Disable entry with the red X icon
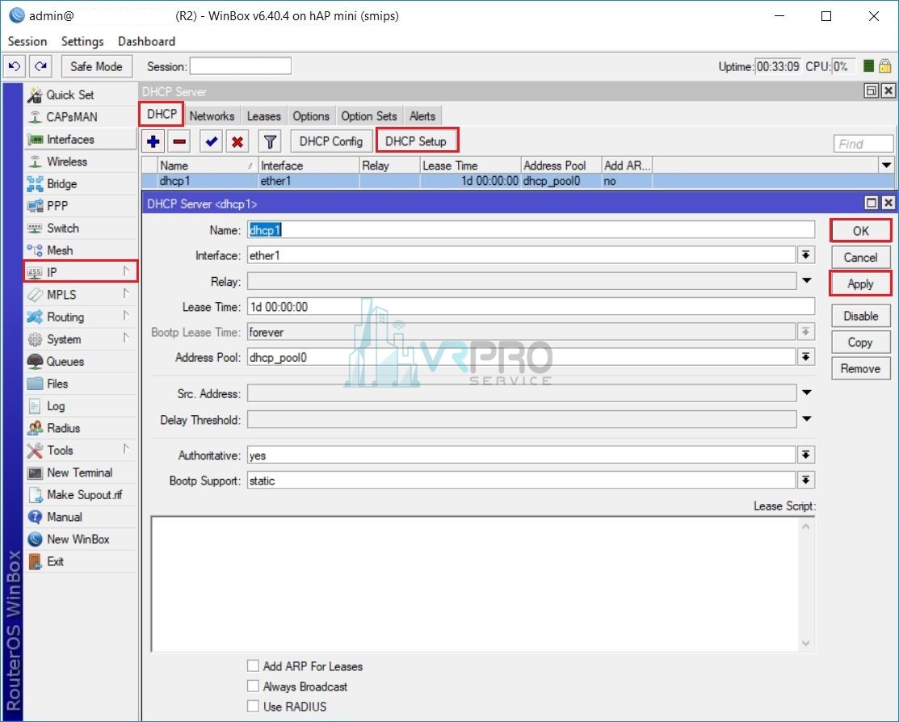This screenshot has width=899, height=722. 237,141
